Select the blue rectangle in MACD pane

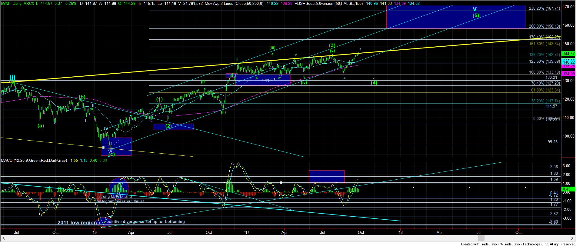(x=326, y=176)
